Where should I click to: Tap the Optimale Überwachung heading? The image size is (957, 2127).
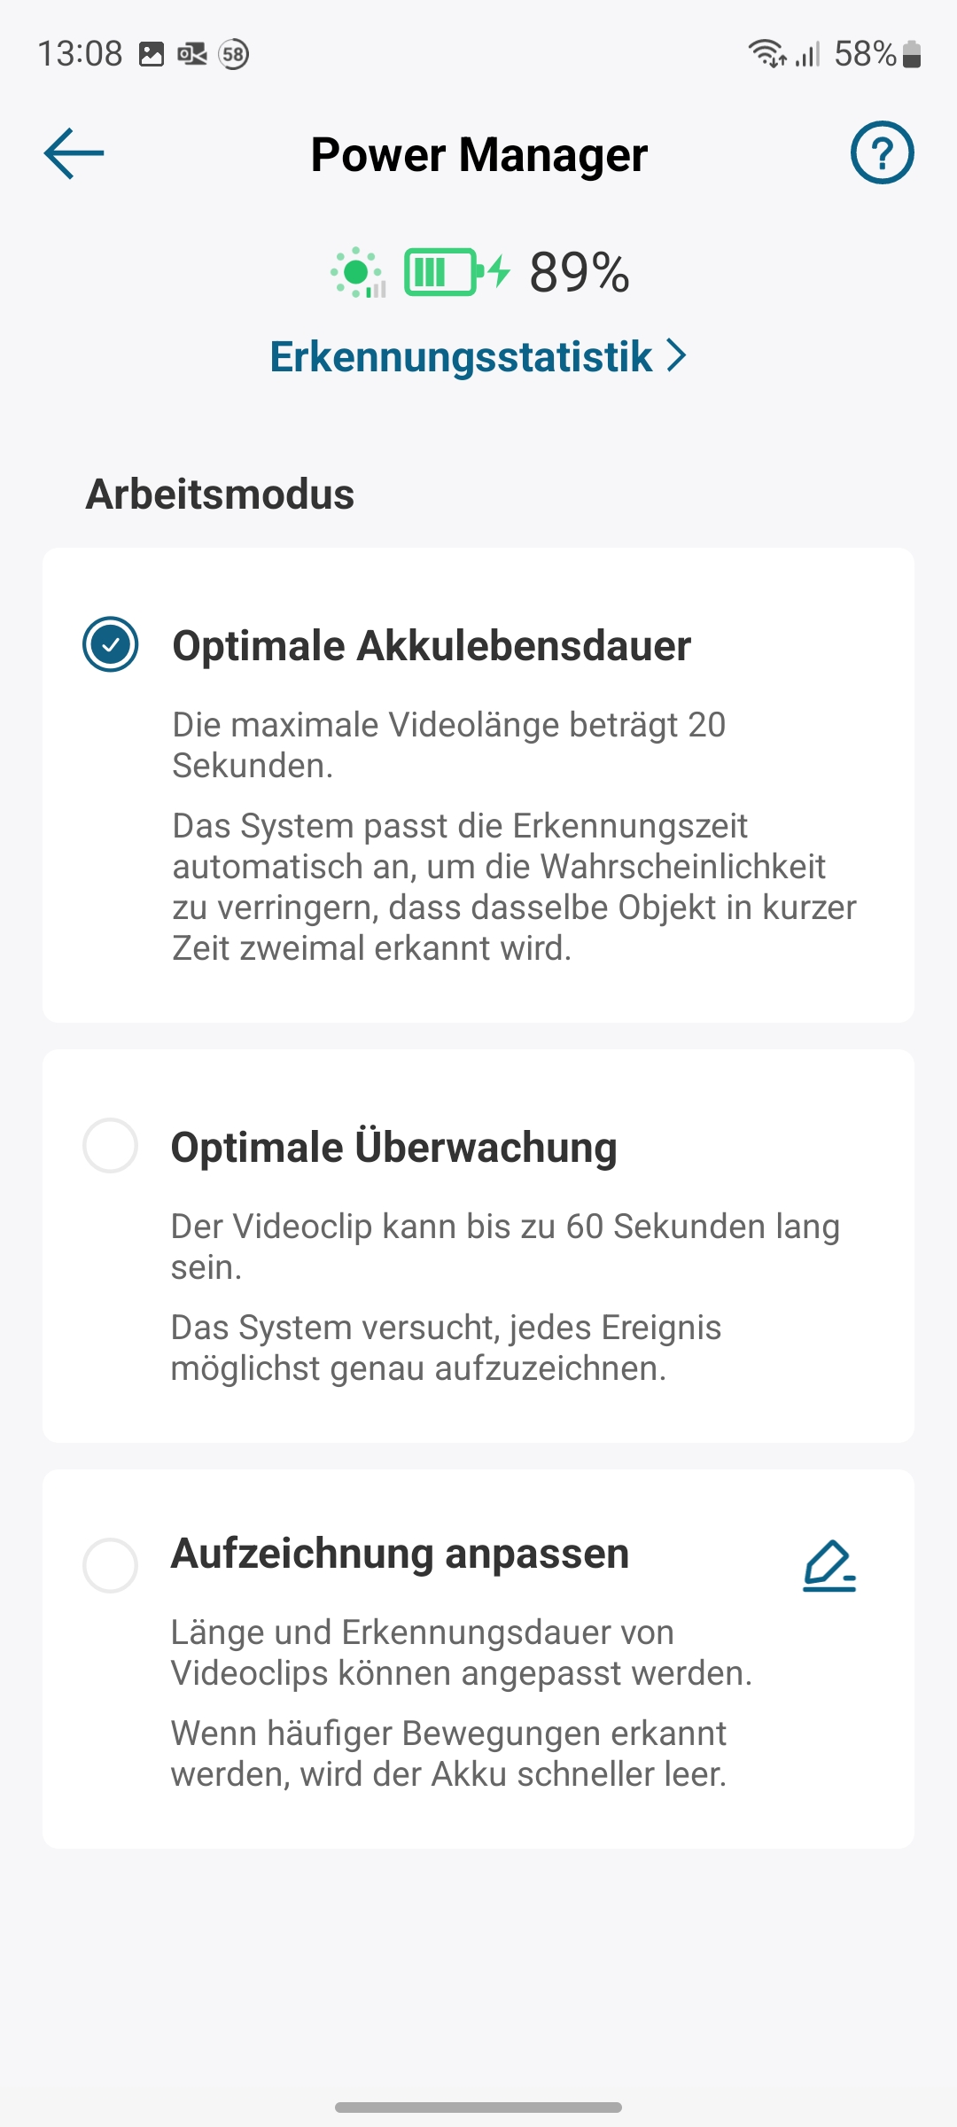(393, 1147)
